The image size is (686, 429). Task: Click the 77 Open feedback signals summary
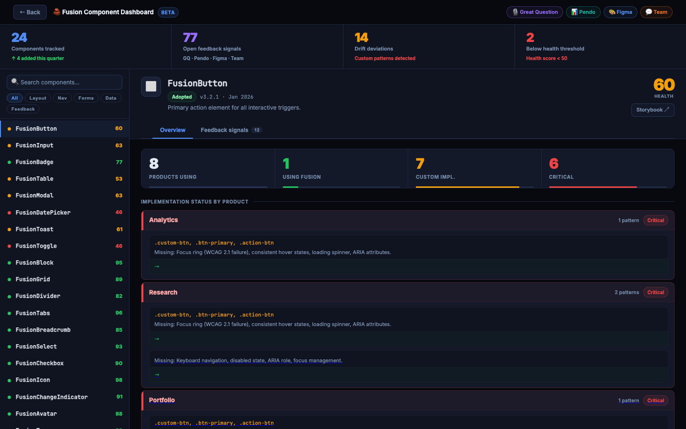tap(257, 47)
